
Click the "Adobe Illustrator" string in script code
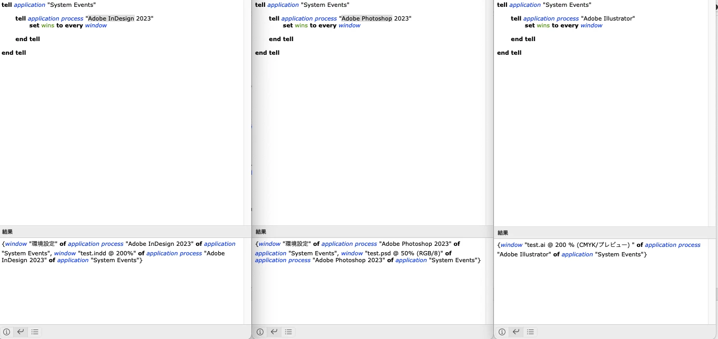coord(608,18)
